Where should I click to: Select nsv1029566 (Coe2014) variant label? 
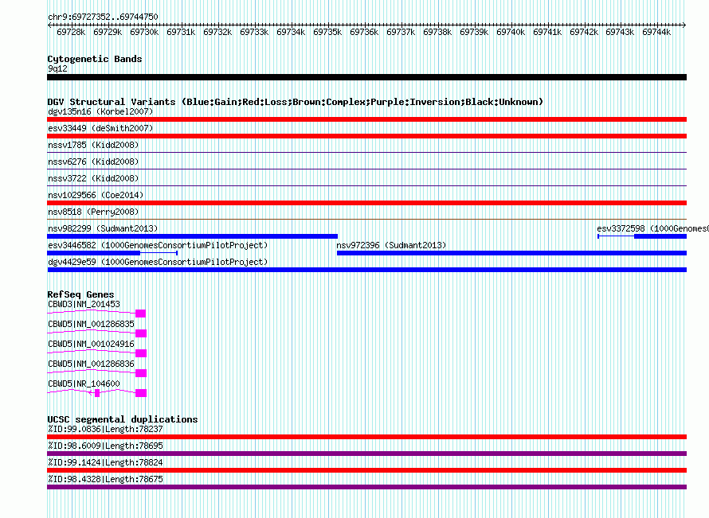[96, 195]
